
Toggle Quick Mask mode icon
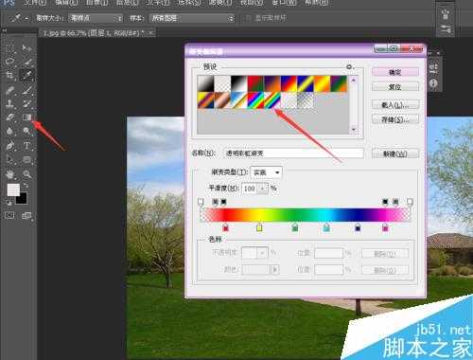pos(9,216)
